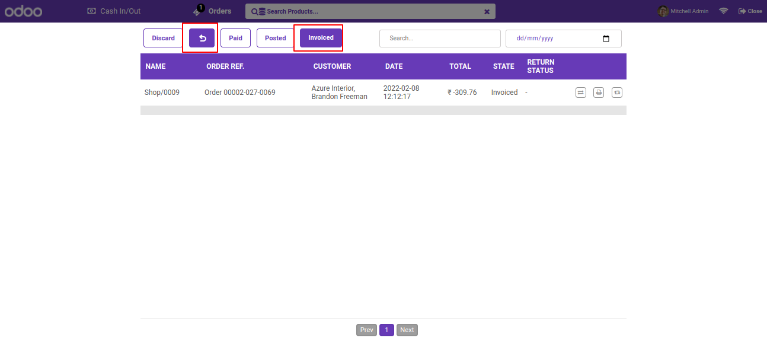
Task: Click the search magnifier icon in product search
Action: coord(254,11)
